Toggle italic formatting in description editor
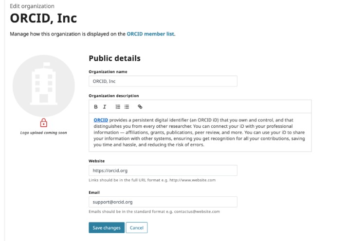The height and width of the screenshot is (241, 346). coord(105,107)
